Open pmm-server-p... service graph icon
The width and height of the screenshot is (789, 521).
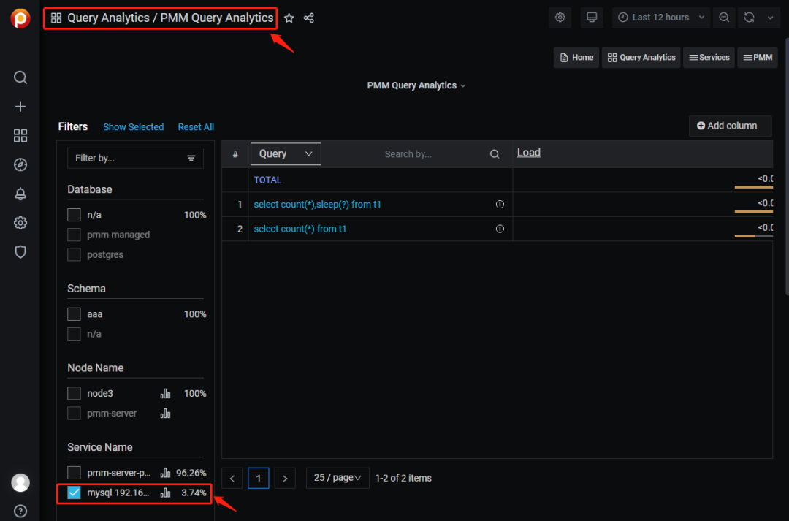tap(165, 473)
